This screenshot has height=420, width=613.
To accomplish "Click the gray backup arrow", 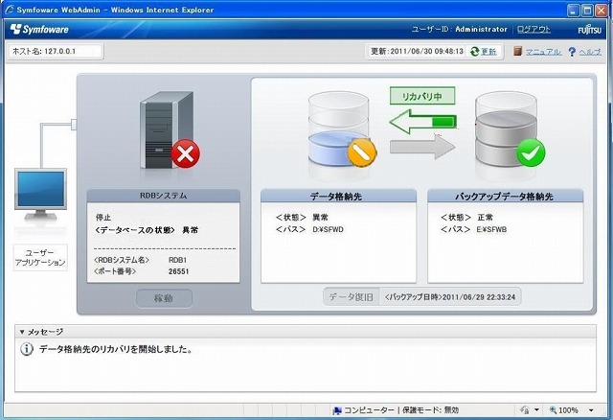I will point(423,147).
